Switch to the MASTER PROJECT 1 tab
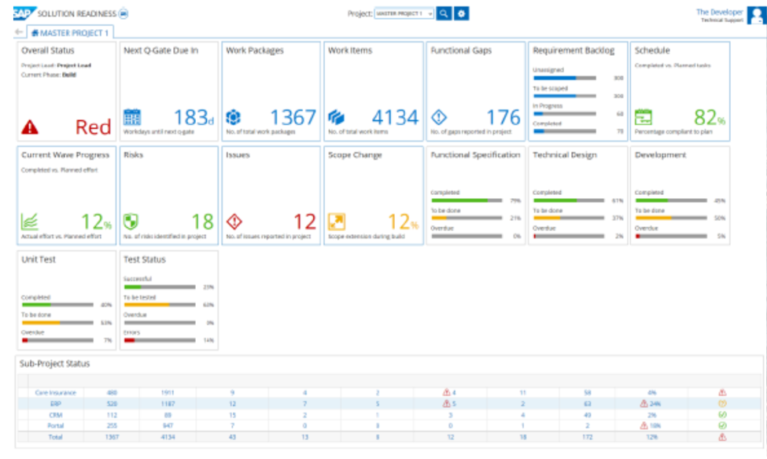 click(x=71, y=32)
